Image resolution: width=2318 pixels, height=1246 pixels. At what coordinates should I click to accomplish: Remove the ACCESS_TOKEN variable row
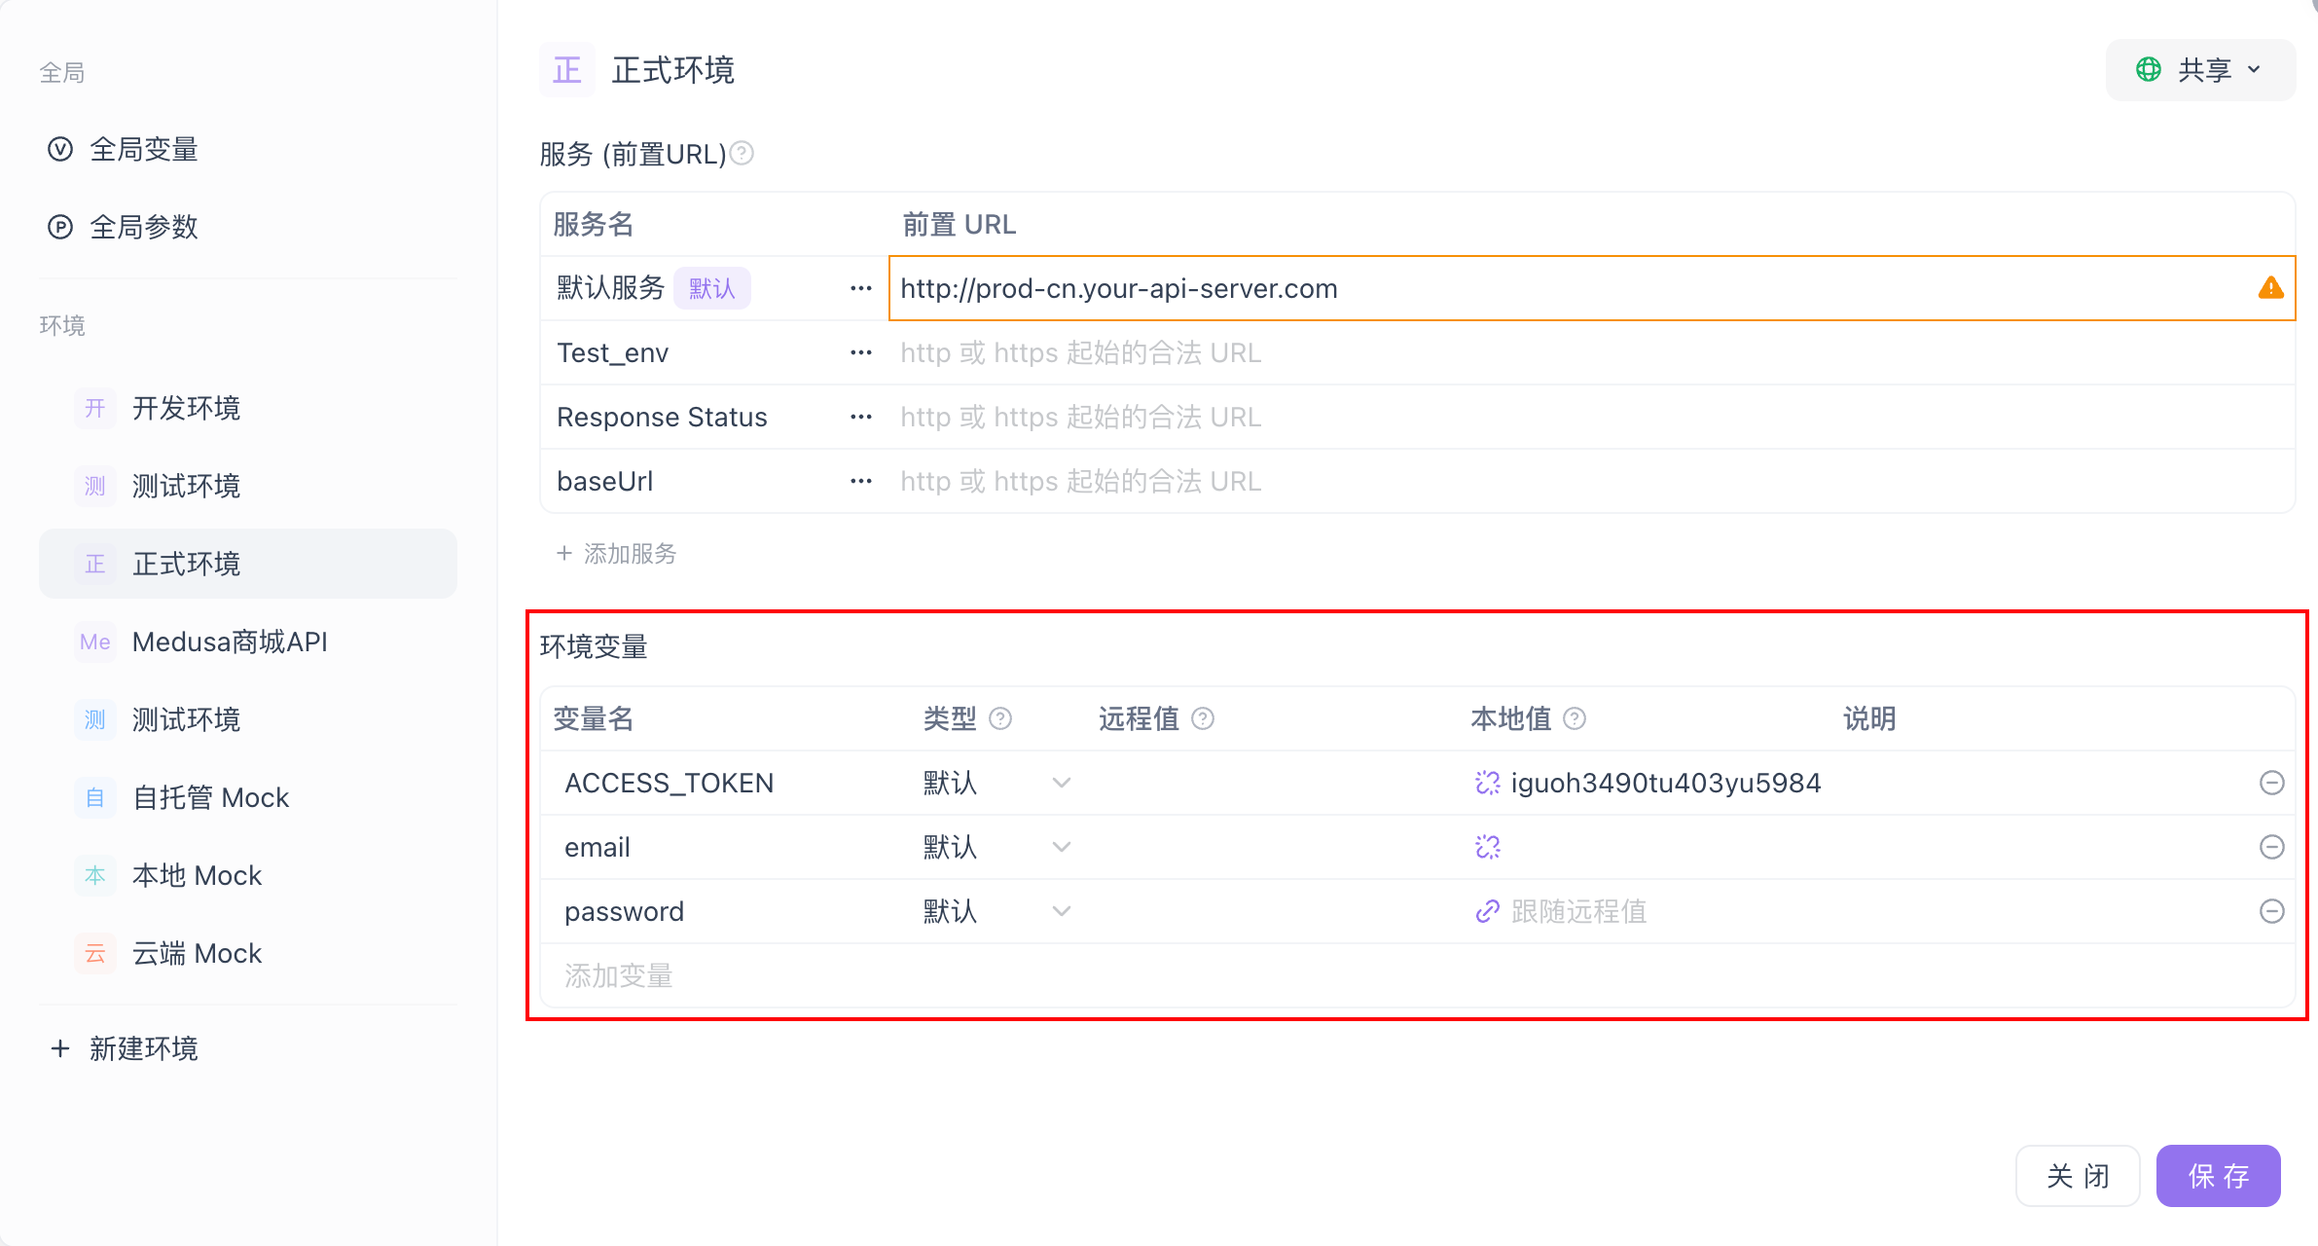click(x=2271, y=783)
